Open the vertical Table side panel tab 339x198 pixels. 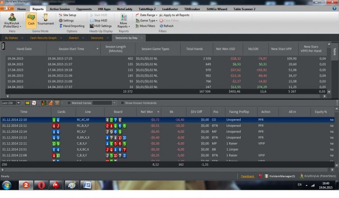tap(335, 51)
